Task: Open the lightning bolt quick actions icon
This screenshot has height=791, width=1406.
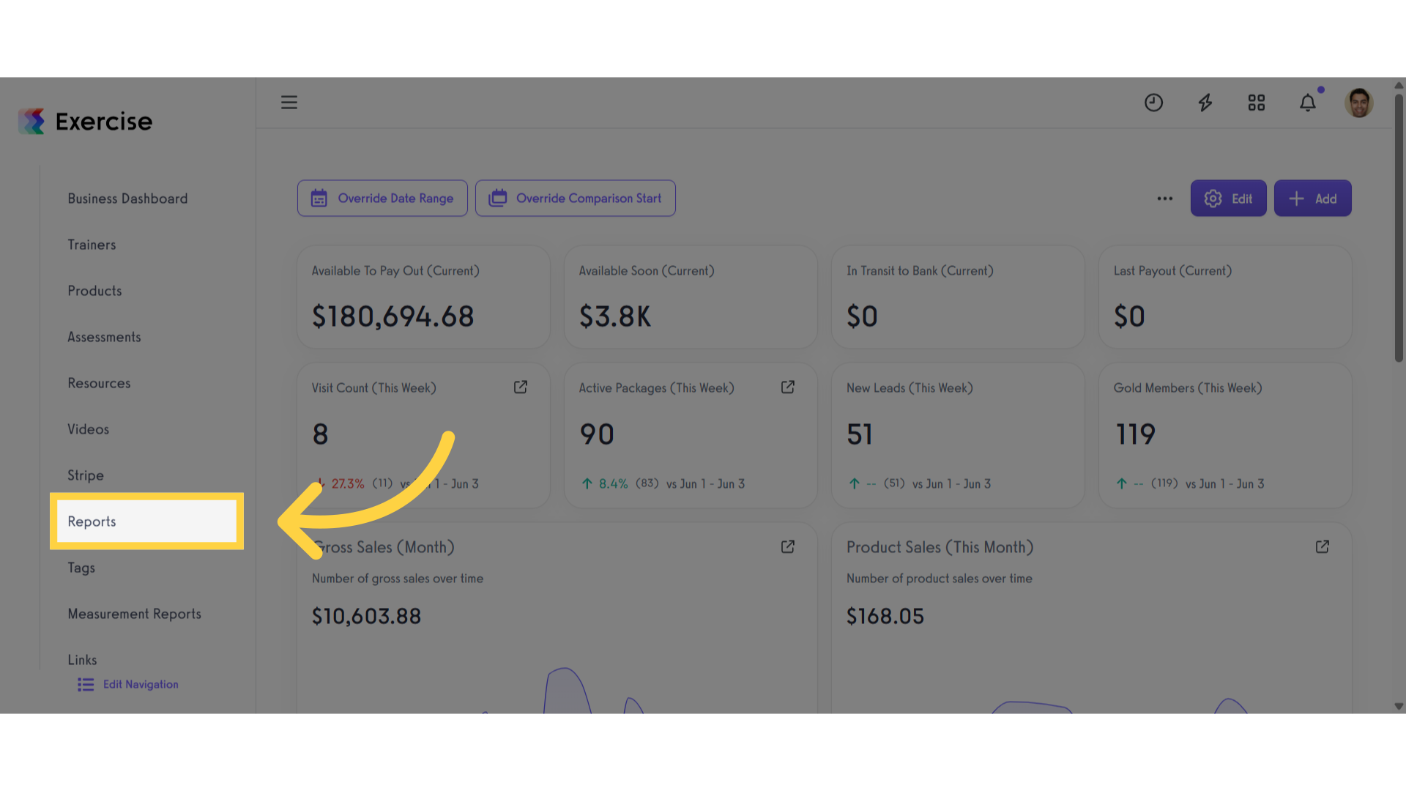Action: (x=1205, y=103)
